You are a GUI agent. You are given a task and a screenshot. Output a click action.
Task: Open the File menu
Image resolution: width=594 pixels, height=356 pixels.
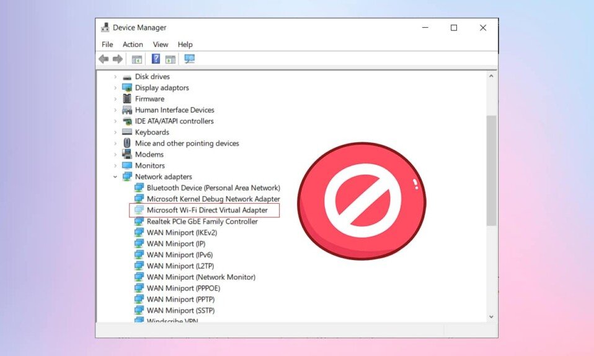[x=107, y=45]
